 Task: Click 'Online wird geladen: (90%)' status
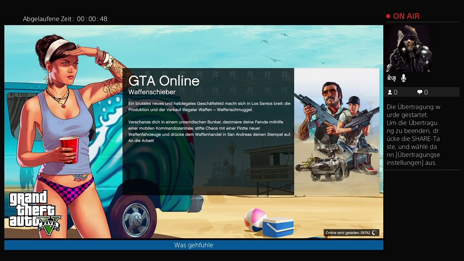pos(348,233)
